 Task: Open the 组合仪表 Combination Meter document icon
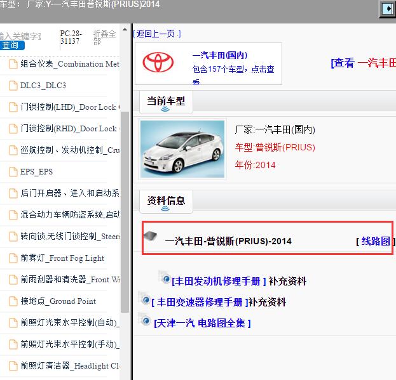click(x=13, y=64)
